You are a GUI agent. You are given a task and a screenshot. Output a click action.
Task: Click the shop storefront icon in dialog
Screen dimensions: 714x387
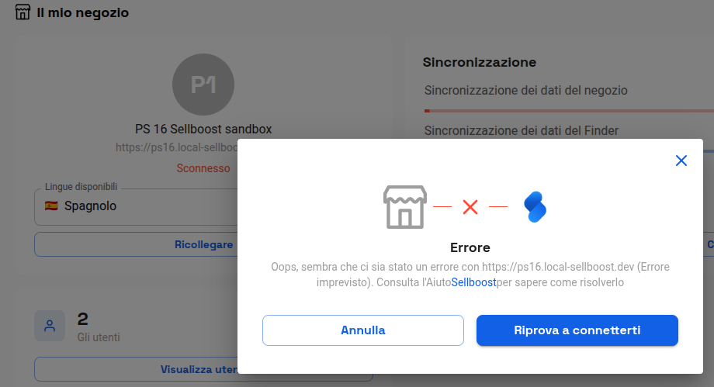point(405,207)
